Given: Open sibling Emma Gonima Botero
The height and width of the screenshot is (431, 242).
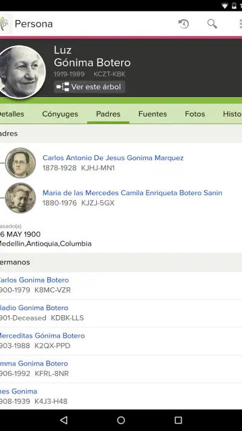Looking at the screenshot, I should pyautogui.click(x=33, y=363).
